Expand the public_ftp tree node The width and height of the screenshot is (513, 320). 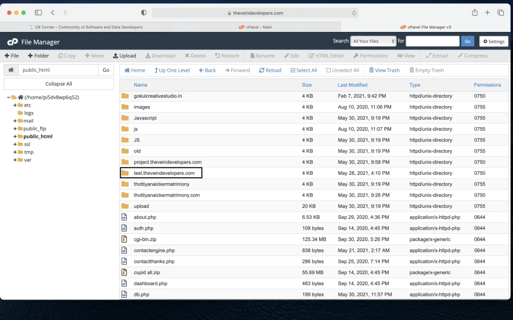click(15, 128)
